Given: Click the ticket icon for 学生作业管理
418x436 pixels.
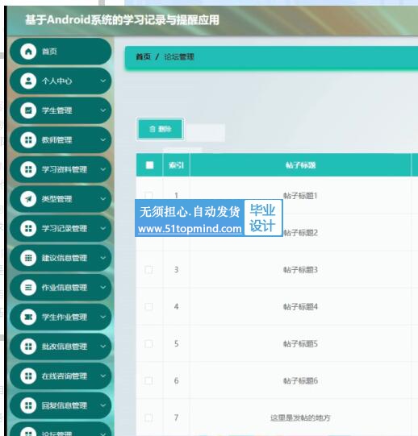Looking at the screenshot, I should (28, 317).
